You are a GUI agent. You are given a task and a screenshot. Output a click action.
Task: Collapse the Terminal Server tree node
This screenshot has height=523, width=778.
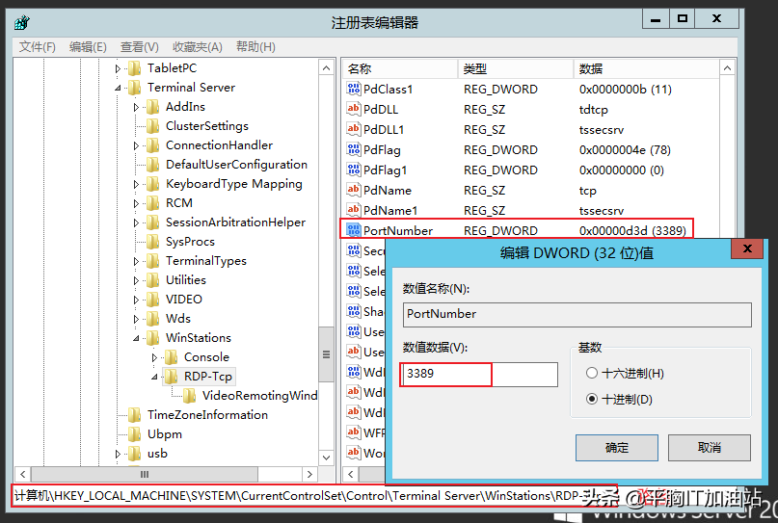[x=118, y=88]
